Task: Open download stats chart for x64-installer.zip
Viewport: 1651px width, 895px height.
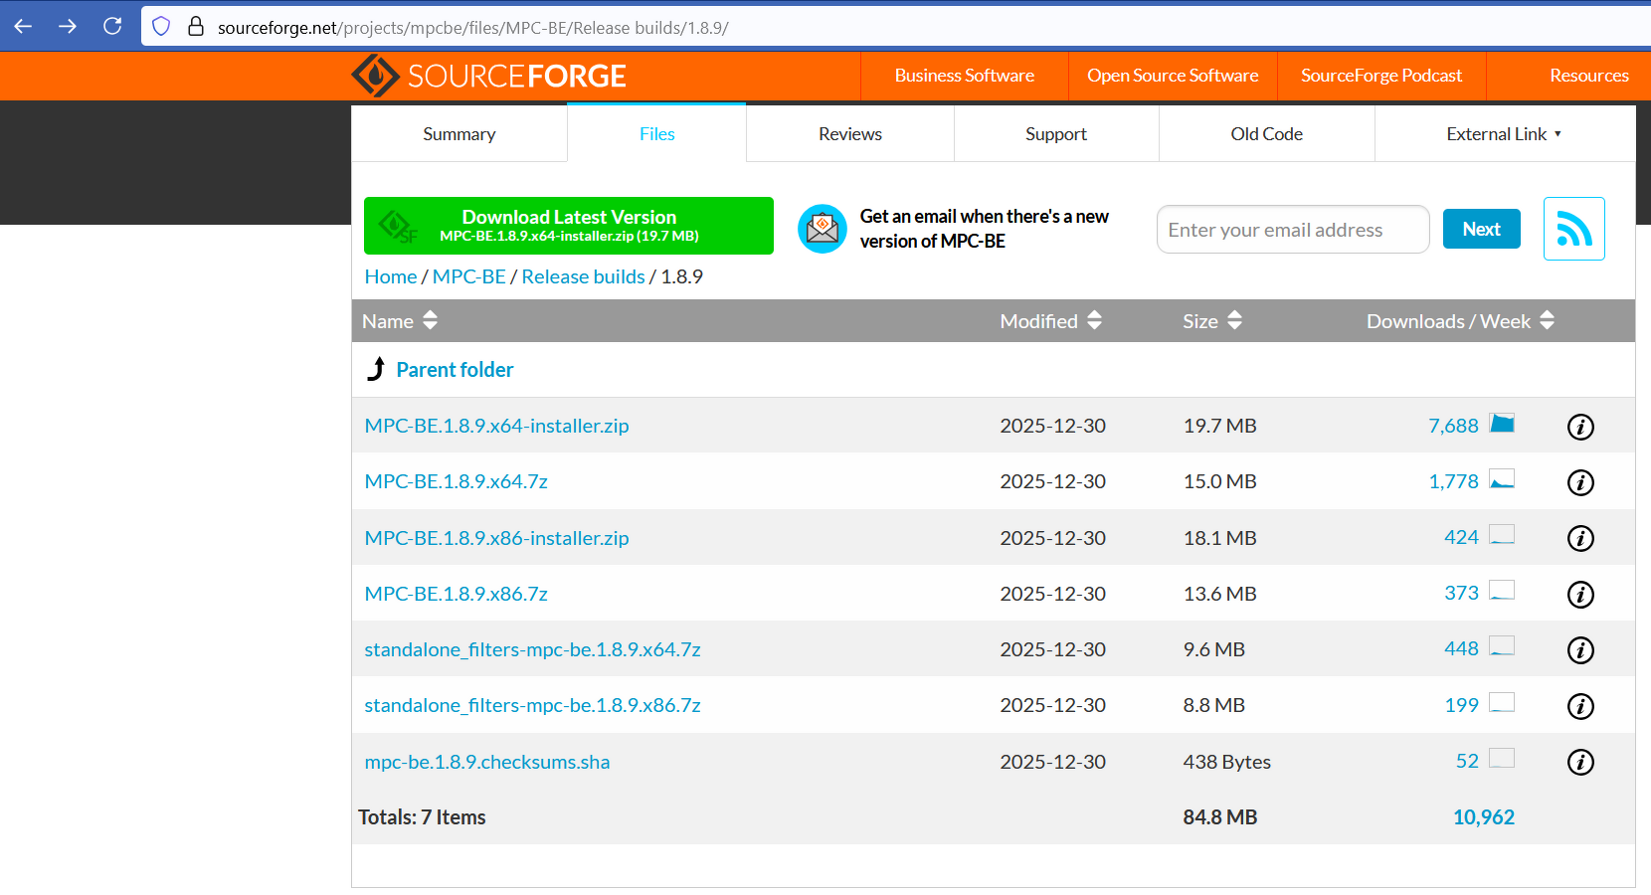Action: (1502, 424)
